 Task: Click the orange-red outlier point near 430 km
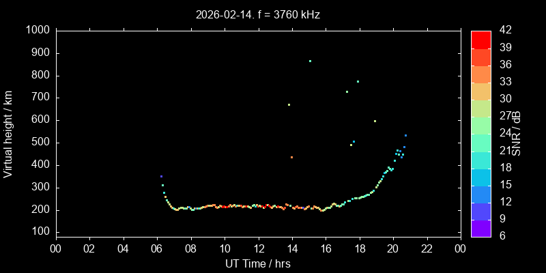(x=291, y=157)
